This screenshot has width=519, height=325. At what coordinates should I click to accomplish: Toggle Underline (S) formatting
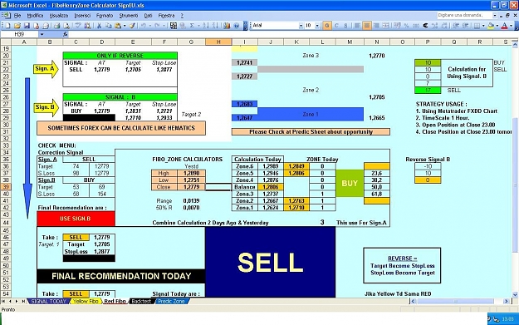click(346, 26)
